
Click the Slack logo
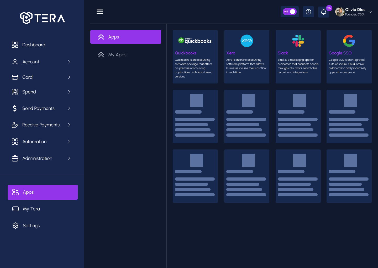[298, 41]
